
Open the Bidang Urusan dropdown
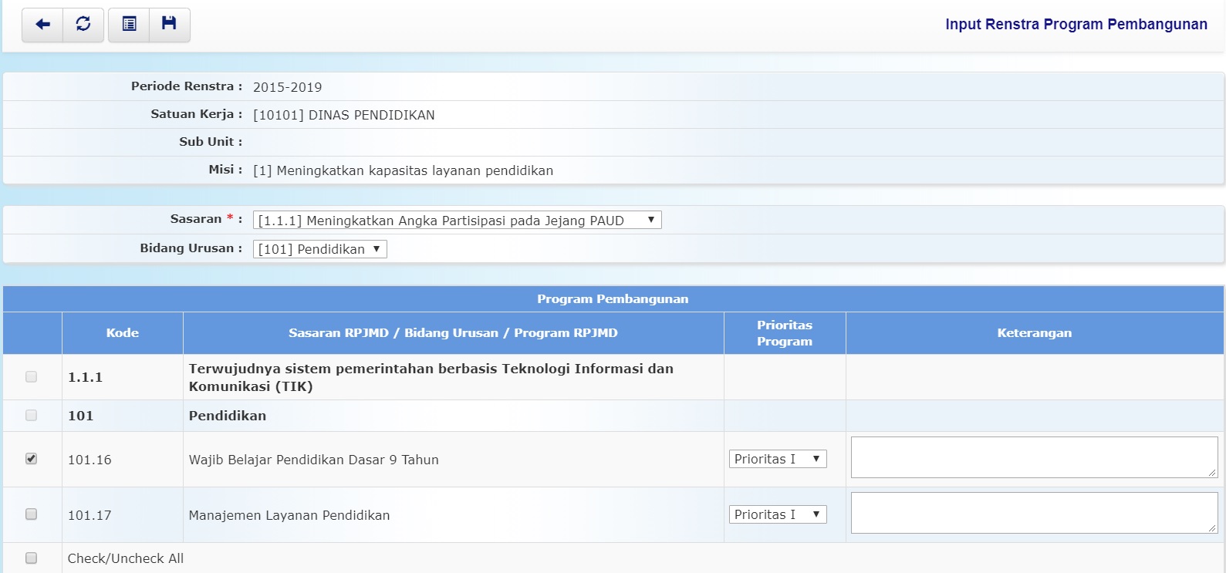pos(319,249)
